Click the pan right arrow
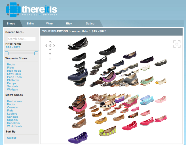The image size is (186, 145). pyautogui.click(x=54, y=45)
